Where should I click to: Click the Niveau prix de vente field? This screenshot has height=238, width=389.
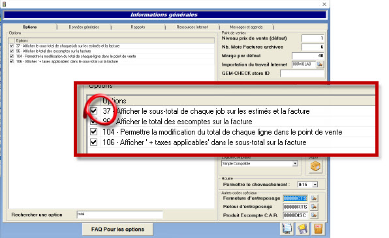pos(313,38)
